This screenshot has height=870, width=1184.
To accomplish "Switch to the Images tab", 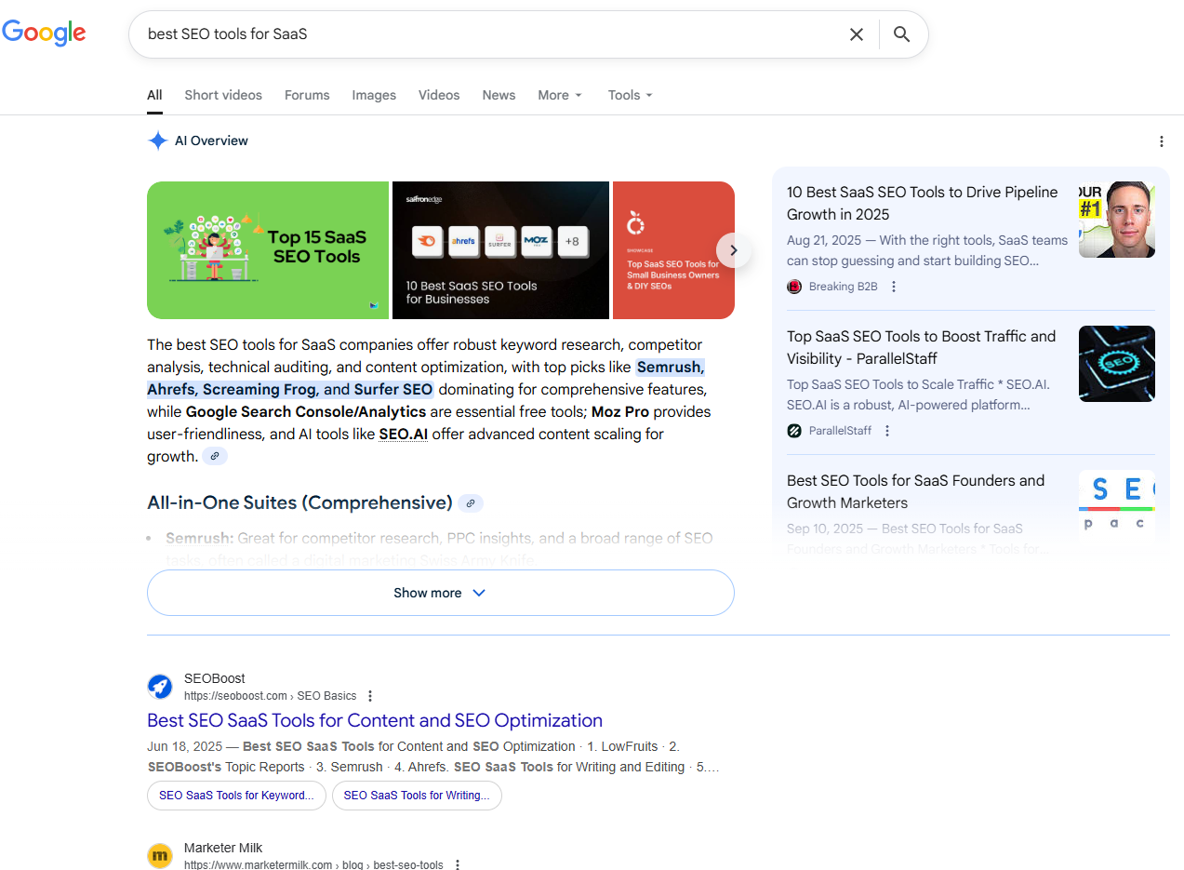I will pyautogui.click(x=374, y=95).
